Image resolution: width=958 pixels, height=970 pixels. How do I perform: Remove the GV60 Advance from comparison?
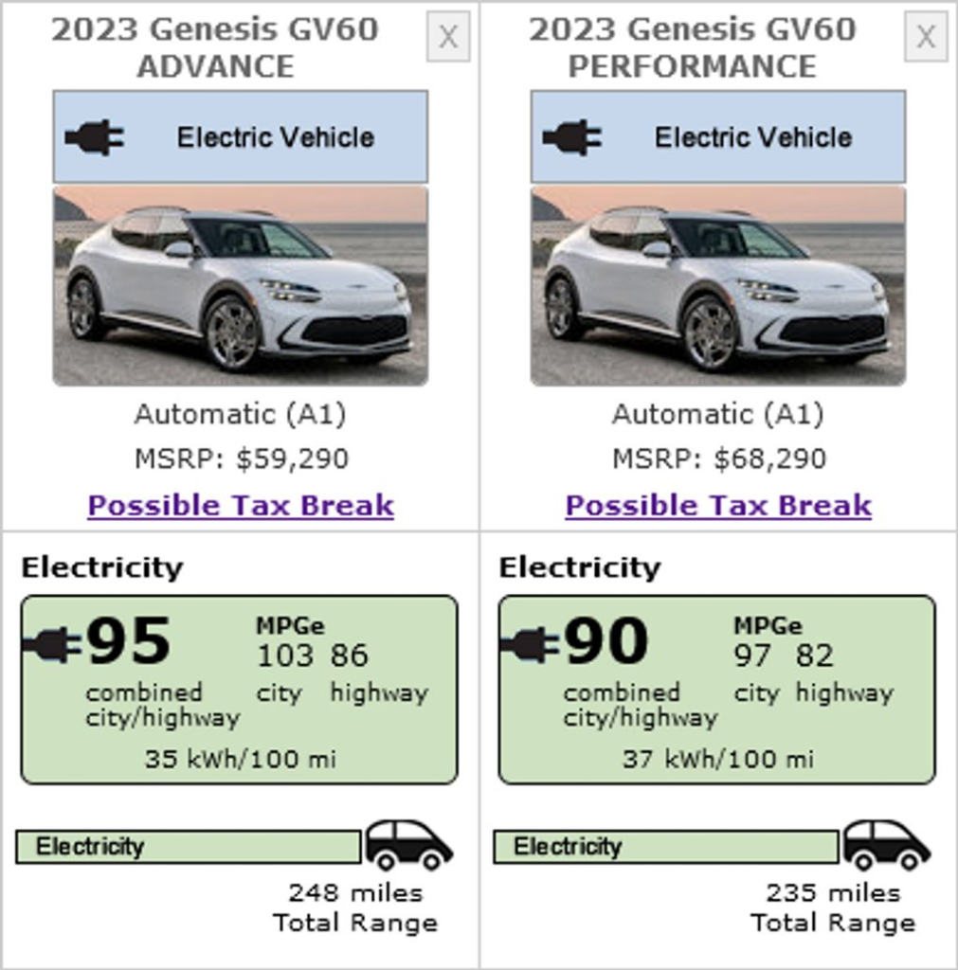point(448,38)
